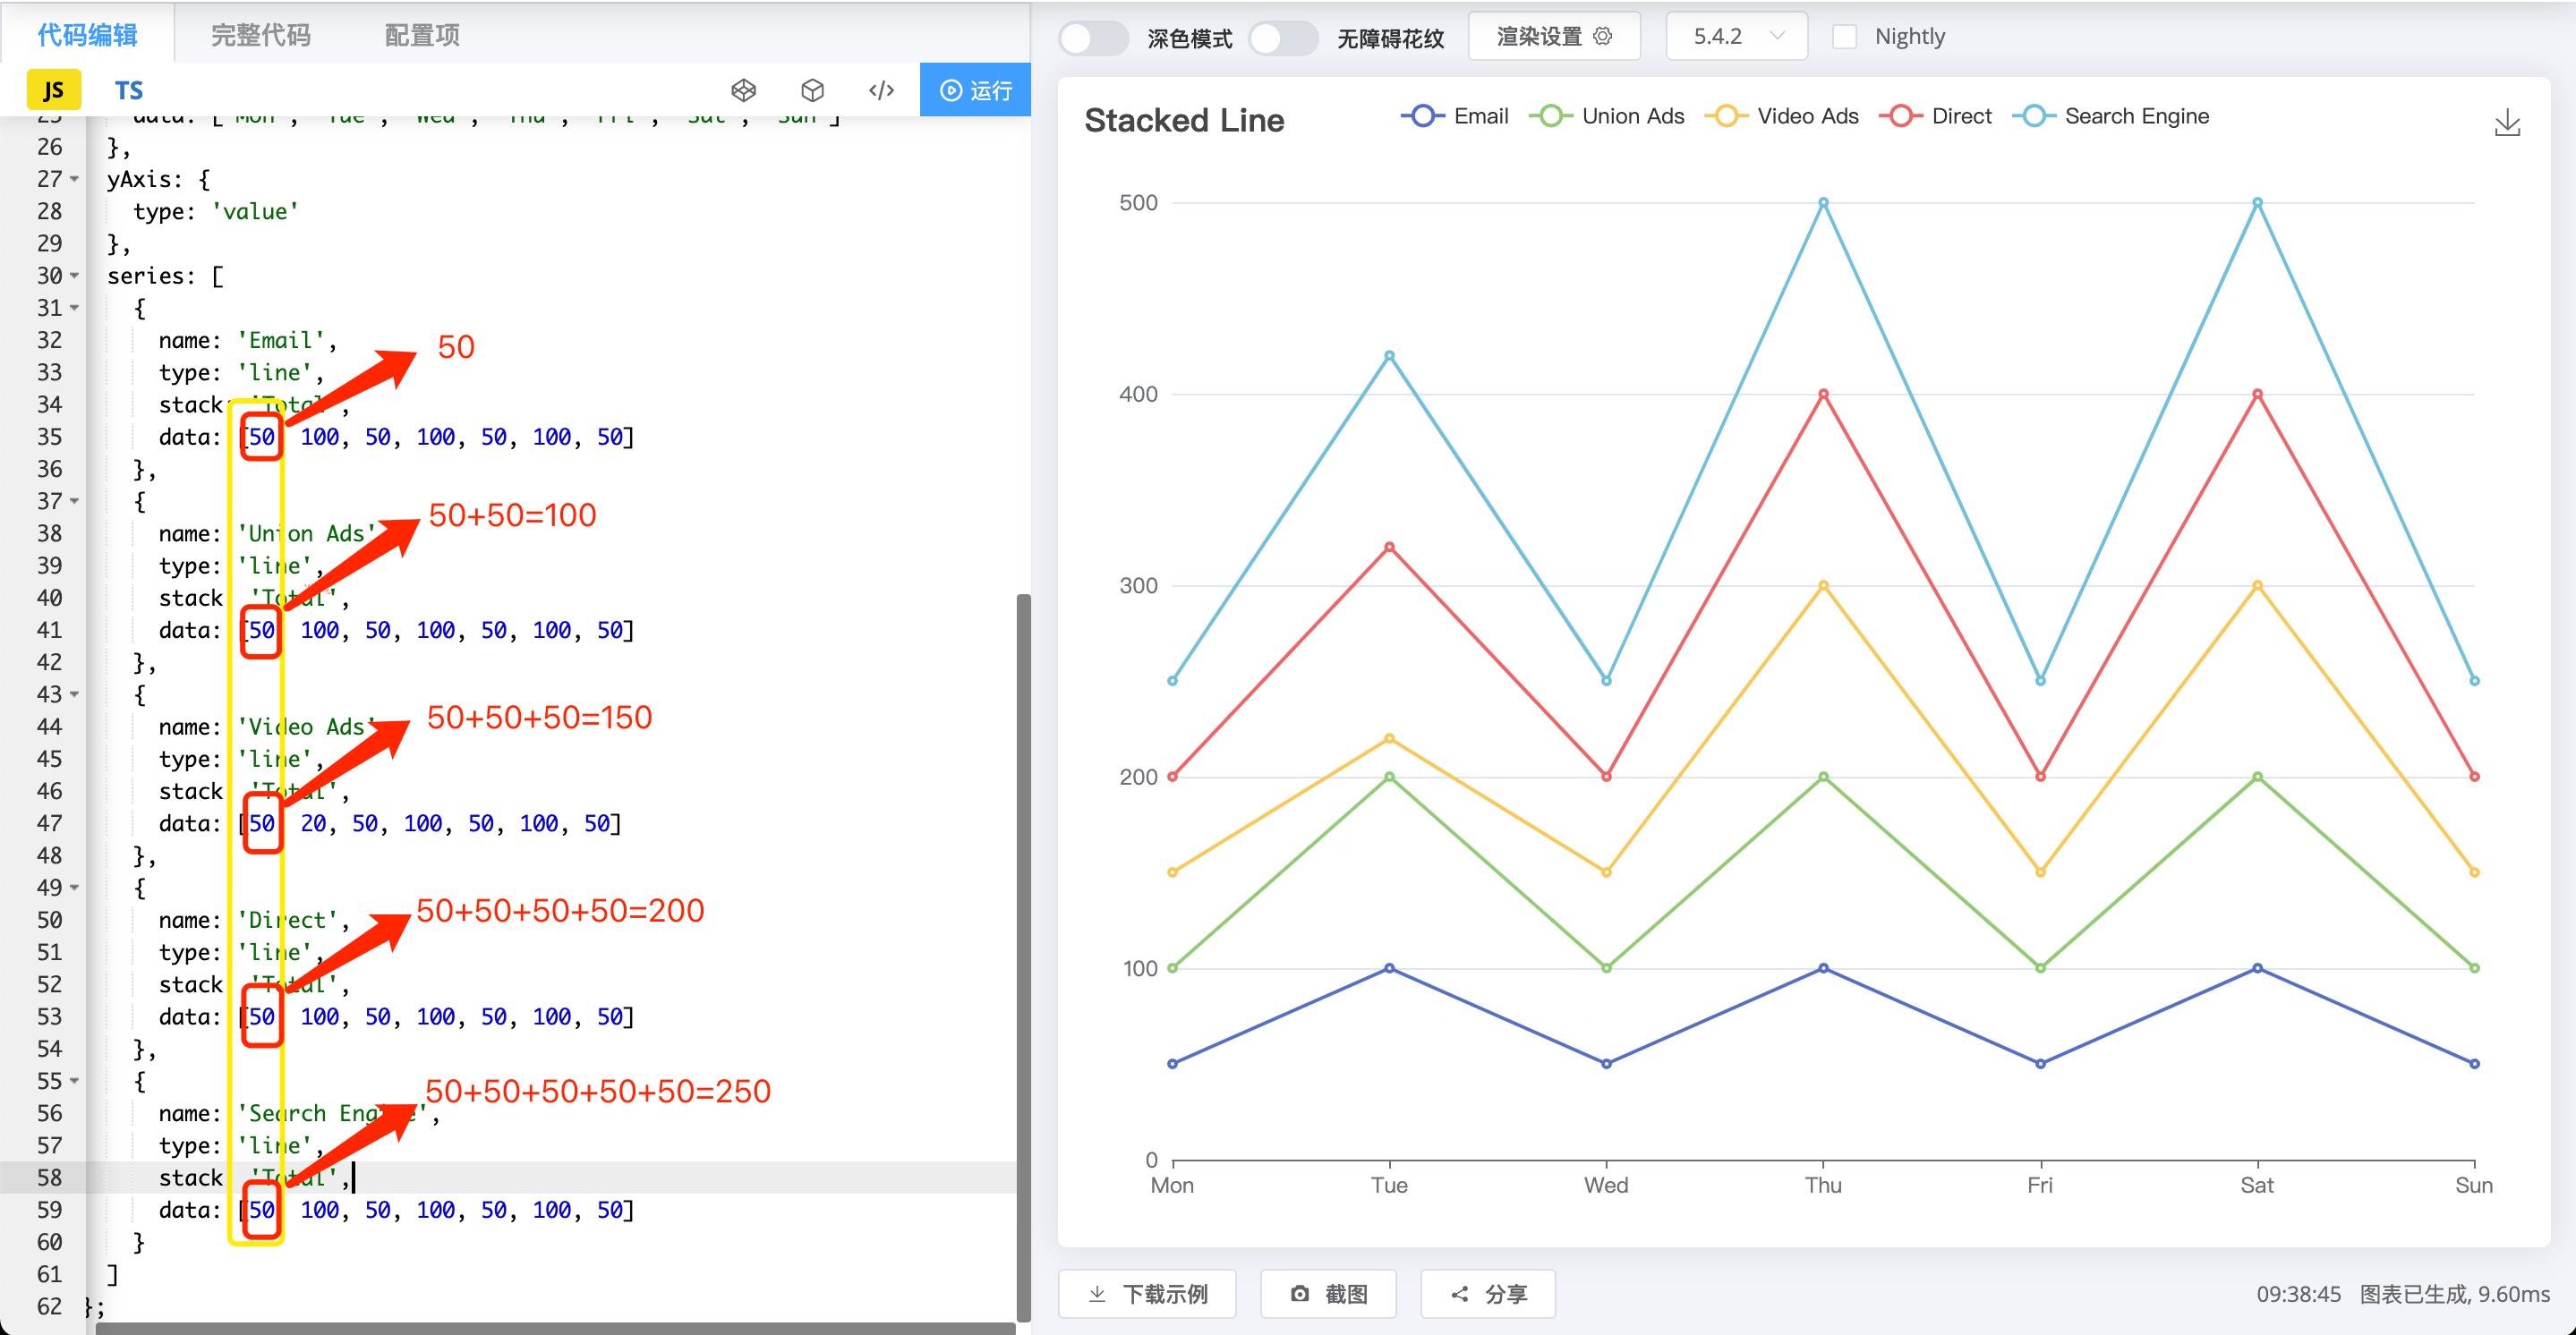The height and width of the screenshot is (1335, 2576).
Task: Check the Nightly checkbox
Action: pos(1844,36)
